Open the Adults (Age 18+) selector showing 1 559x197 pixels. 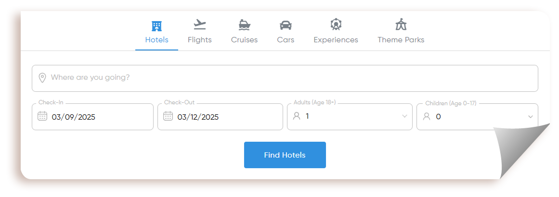tap(350, 117)
